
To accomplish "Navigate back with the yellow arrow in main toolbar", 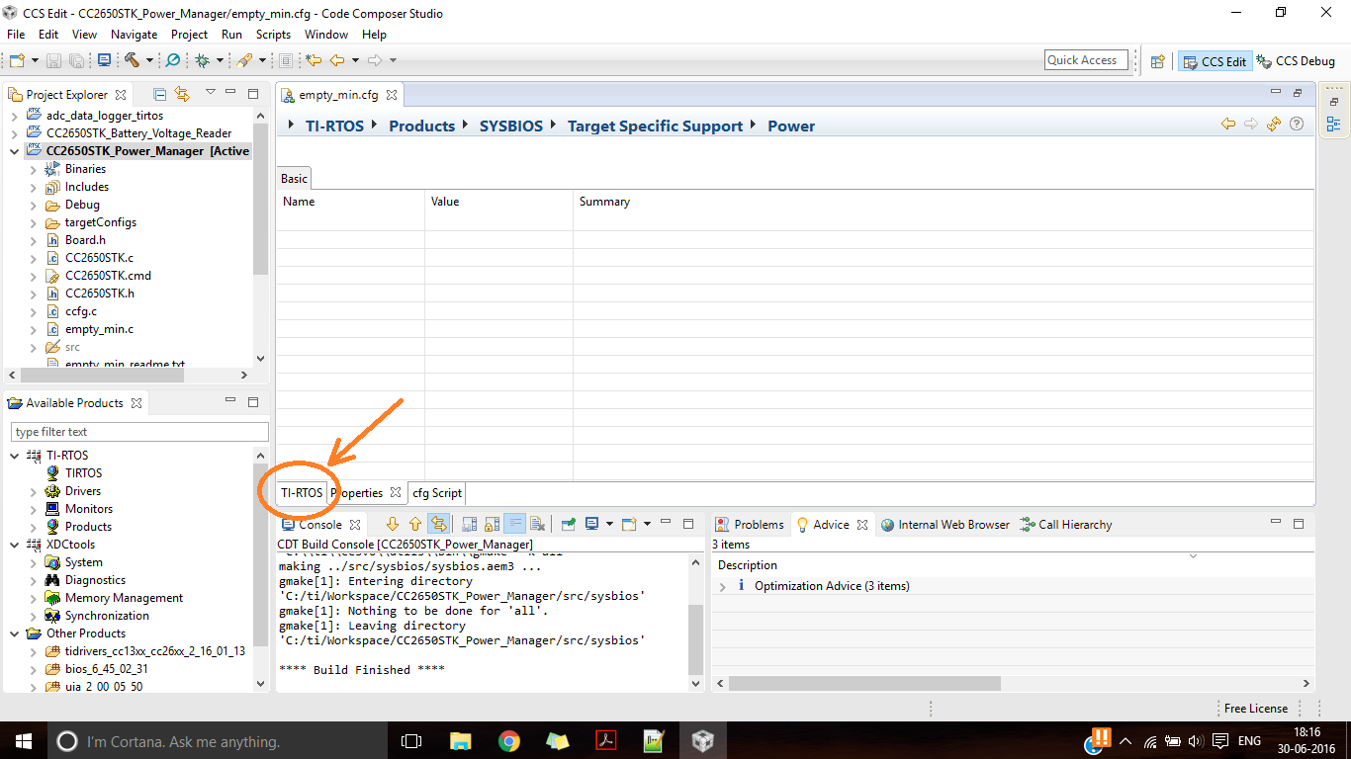I will 336,60.
